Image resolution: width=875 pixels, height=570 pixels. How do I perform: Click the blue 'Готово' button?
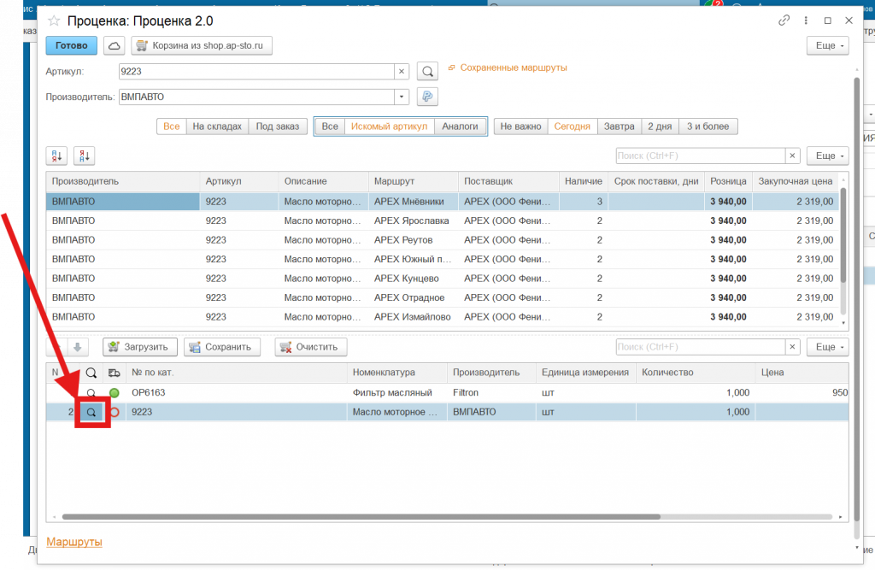(71, 45)
